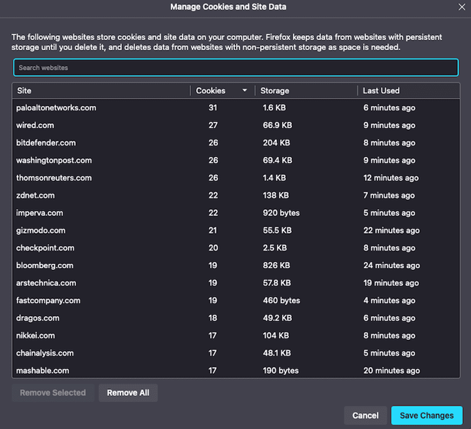Select the wired.com entry
The width and height of the screenshot is (471, 429).
[x=35, y=125]
